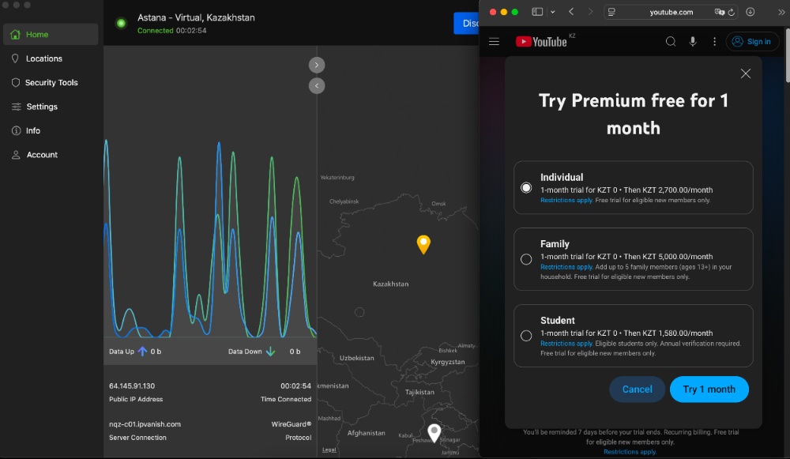The image size is (790, 459).
Task: Click the Kazakhstan label on the map
Action: pos(390,284)
